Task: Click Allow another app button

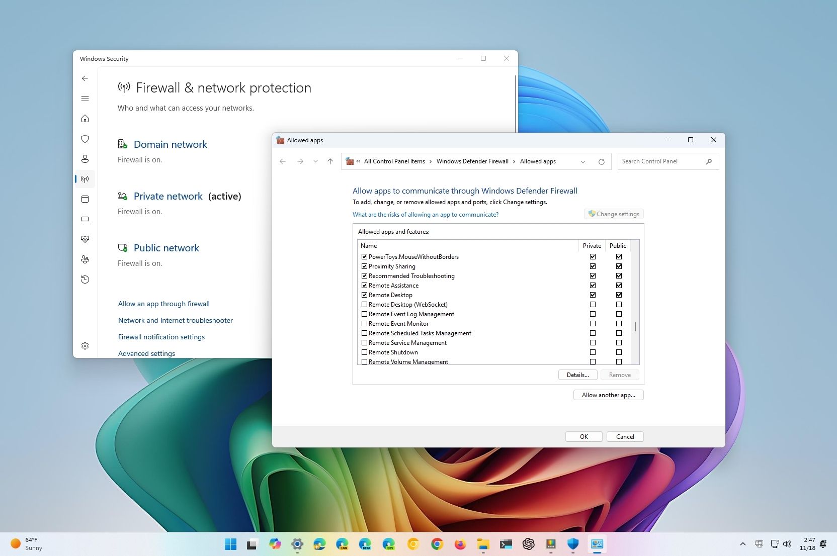Action: coord(608,395)
